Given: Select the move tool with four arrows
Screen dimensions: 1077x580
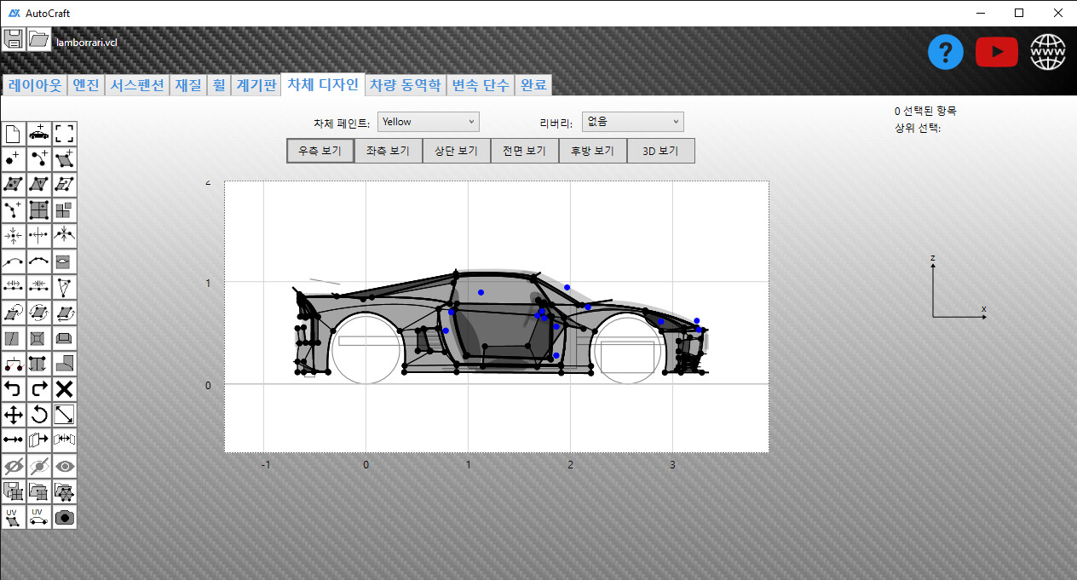Looking at the screenshot, I should (14, 415).
